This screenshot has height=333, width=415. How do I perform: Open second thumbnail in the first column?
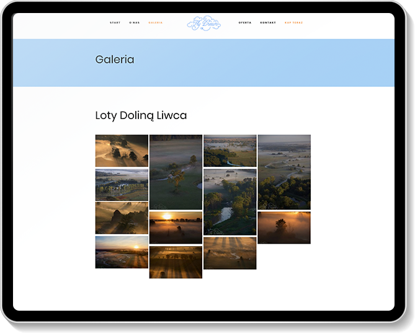pyautogui.click(x=122, y=184)
